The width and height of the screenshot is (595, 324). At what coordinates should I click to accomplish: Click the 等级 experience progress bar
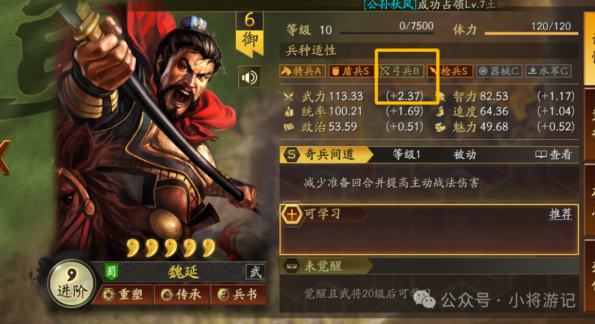point(386,34)
